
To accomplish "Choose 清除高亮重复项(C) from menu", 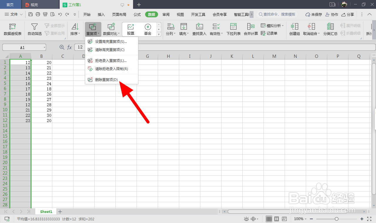I will (x=112, y=50).
